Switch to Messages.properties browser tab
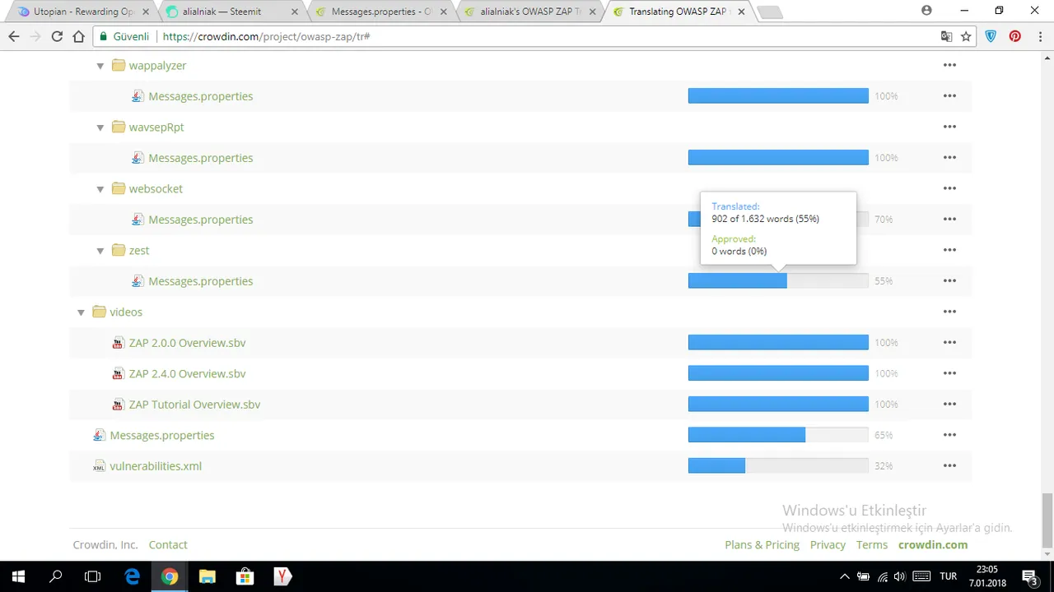The image size is (1054, 592). [380, 12]
